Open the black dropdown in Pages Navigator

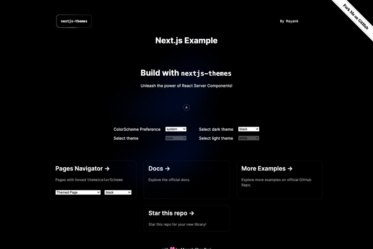(118, 192)
